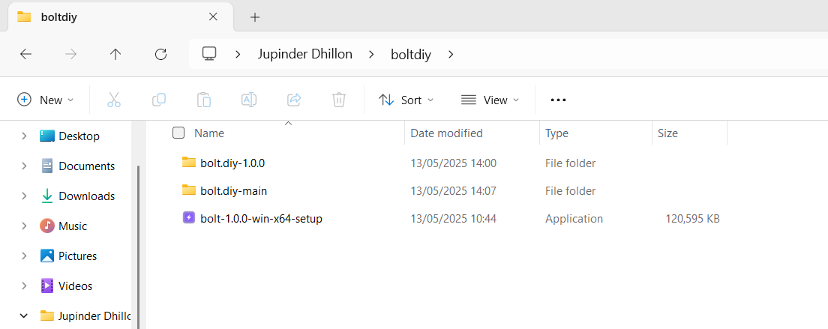The image size is (828, 329).
Task: Click boltdiy in the address breadcrumb
Action: (x=411, y=54)
